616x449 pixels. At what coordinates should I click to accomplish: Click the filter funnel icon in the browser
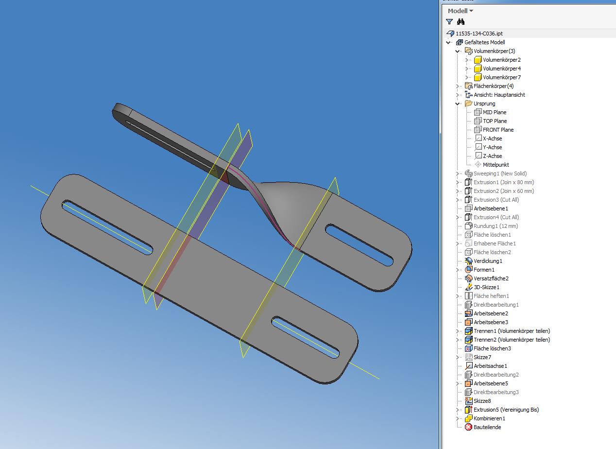(449, 22)
